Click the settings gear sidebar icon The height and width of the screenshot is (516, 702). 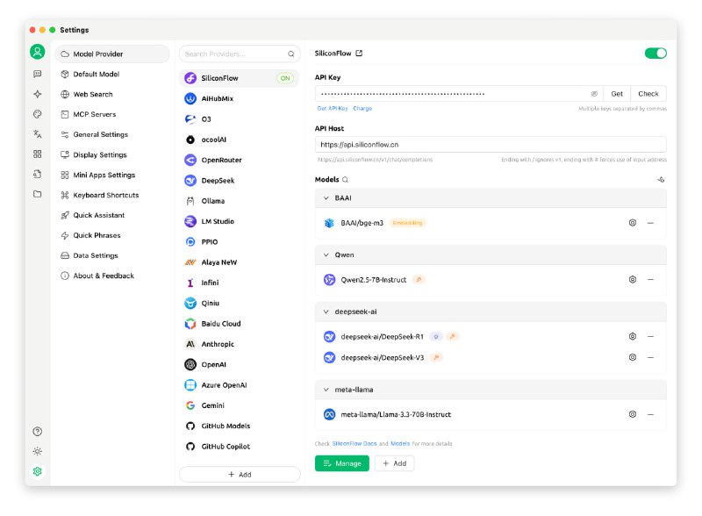[38, 471]
